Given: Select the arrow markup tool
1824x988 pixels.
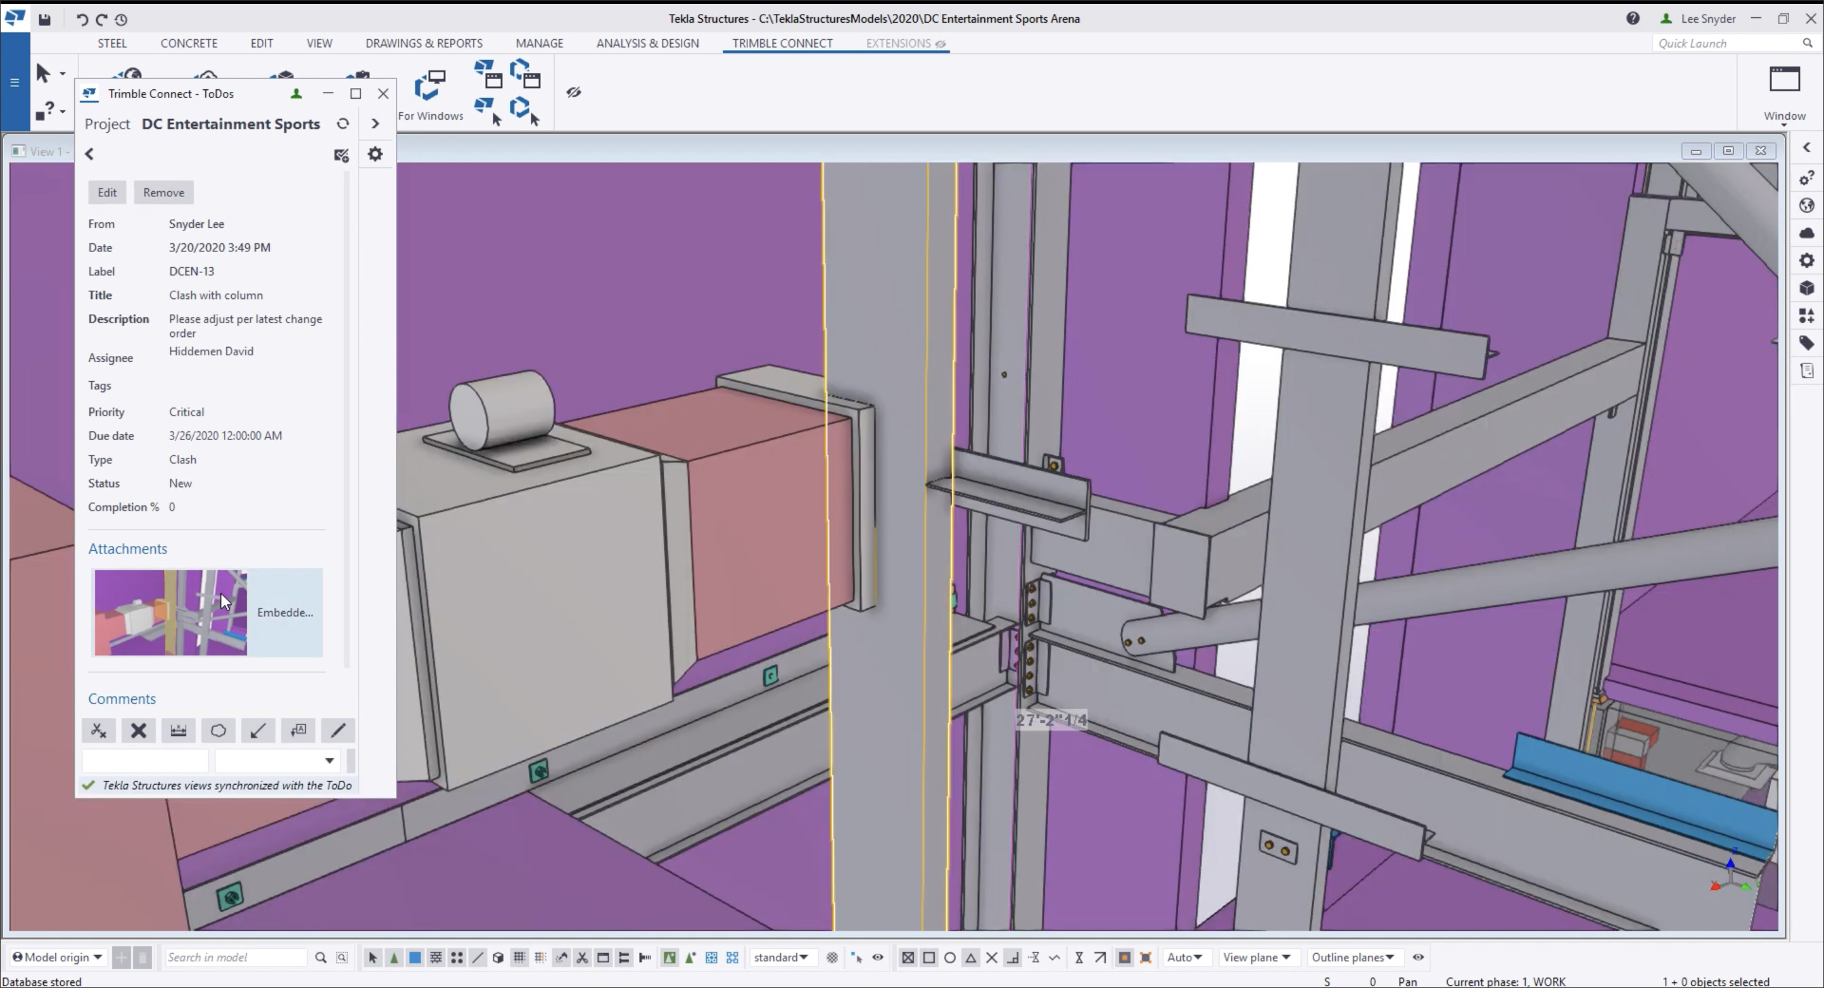Looking at the screenshot, I should coord(258,730).
